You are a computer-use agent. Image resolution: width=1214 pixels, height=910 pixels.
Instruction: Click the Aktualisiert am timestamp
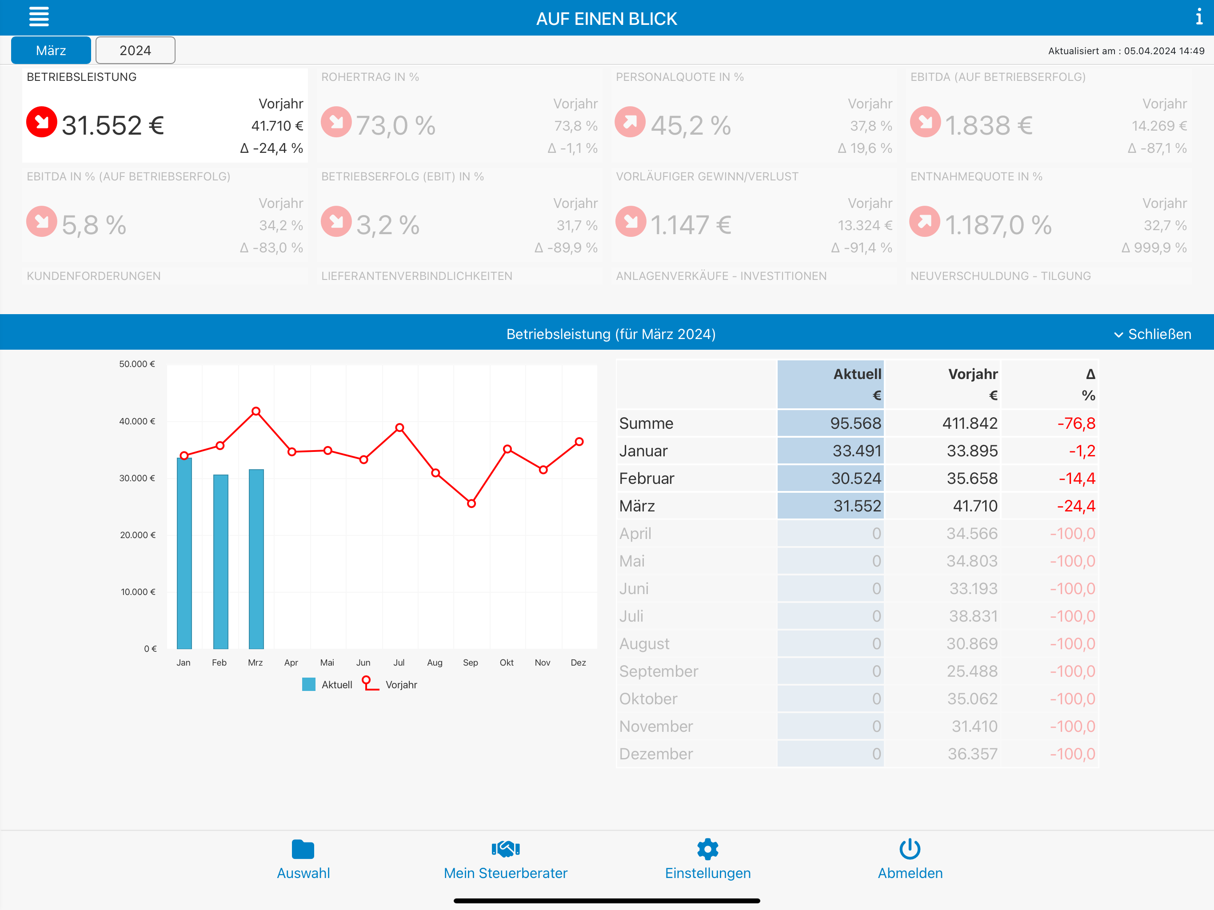[x=1126, y=51]
